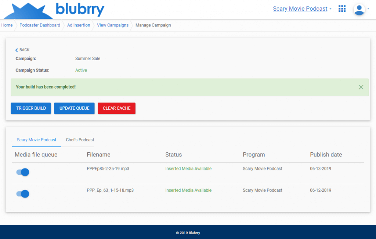Switch to Chef's Podcast tab
The image size is (376, 239).
(x=80, y=140)
